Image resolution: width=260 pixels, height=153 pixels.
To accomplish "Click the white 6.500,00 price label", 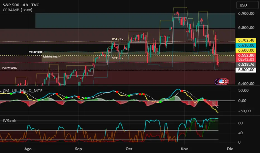I will point(246,70).
